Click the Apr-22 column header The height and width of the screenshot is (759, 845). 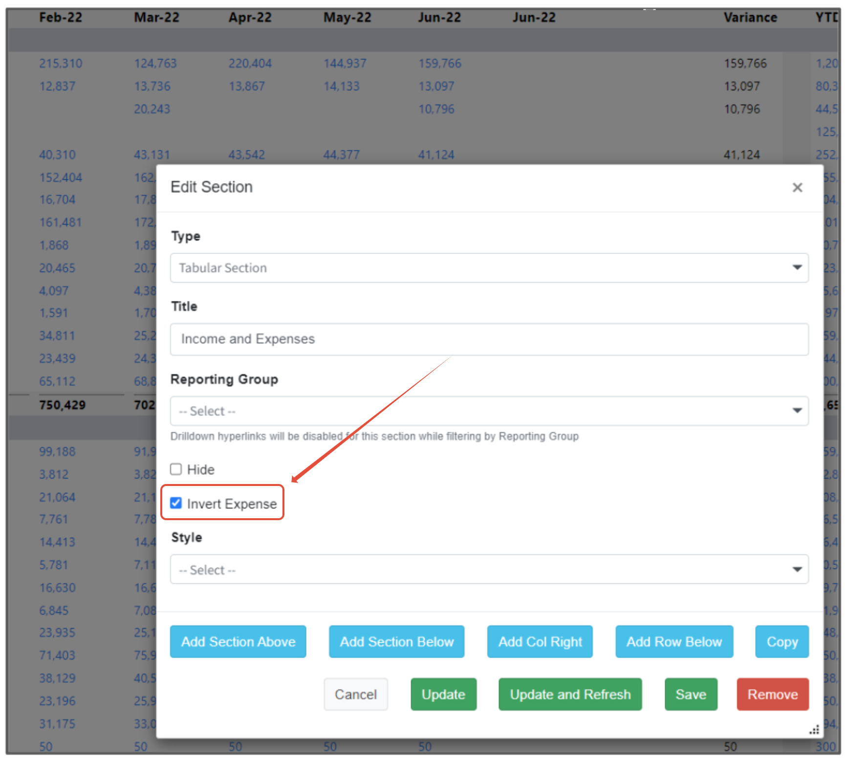[250, 18]
